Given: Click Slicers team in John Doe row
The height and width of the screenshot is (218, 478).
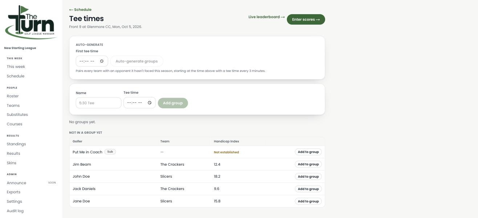Looking at the screenshot, I should (166, 177).
